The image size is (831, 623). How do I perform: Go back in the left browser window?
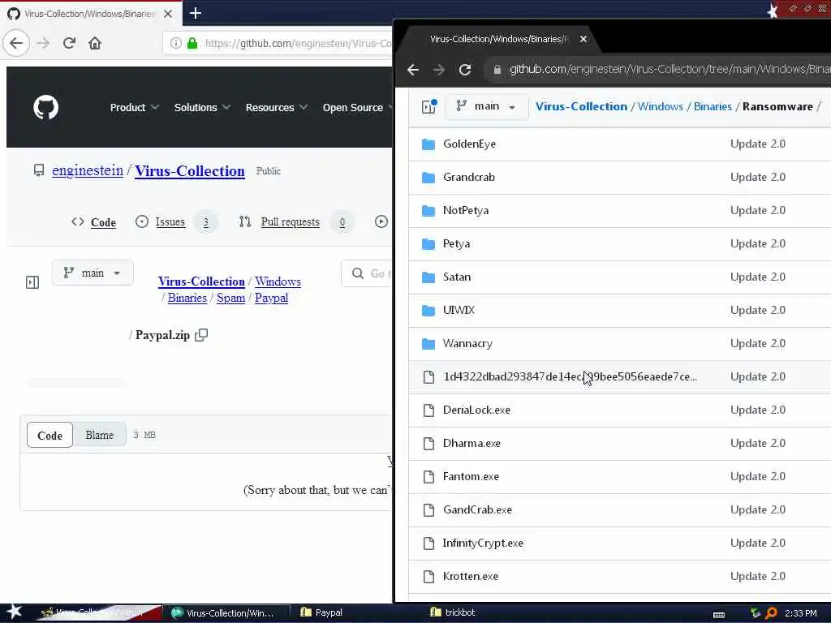click(16, 43)
